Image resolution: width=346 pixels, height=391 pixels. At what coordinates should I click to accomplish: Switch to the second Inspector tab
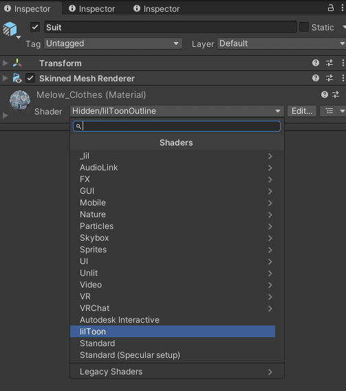(x=92, y=9)
